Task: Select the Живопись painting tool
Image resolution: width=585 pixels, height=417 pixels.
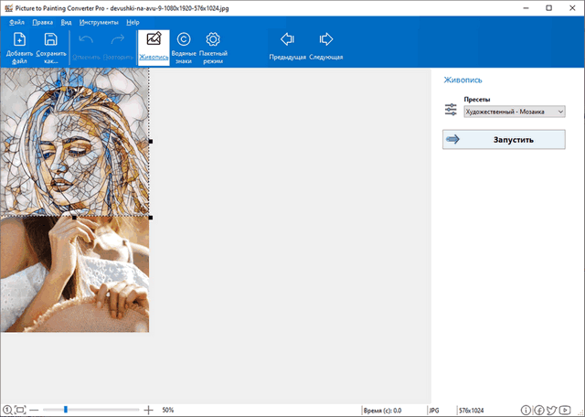Action: 154,46
